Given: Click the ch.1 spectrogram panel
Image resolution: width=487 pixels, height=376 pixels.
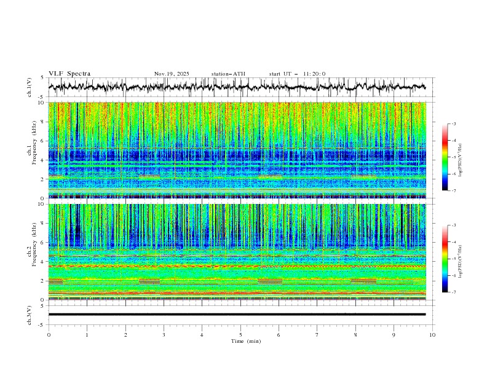Looking at the screenshot, I should click(237, 150).
